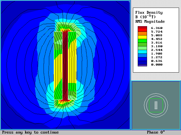181x135 pixels.
Task: Open the model overview thumbnail panel
Action: click(156, 105)
